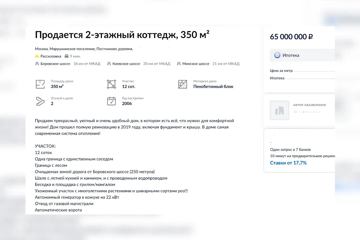This screenshot has width=360, height=240.
Task: Select the car commute time icon
Action: pos(66,56)
